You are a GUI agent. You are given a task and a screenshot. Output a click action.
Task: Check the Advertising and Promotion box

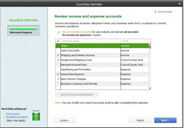[58, 69]
